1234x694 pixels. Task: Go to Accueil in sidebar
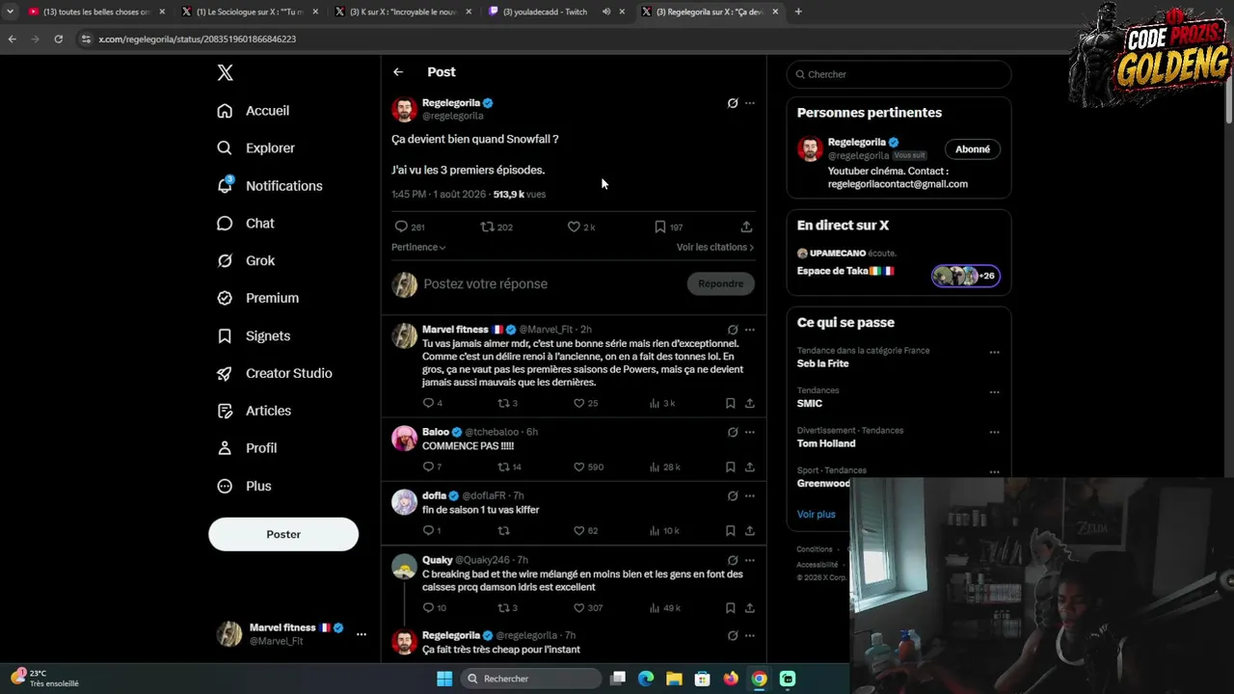tap(253, 111)
